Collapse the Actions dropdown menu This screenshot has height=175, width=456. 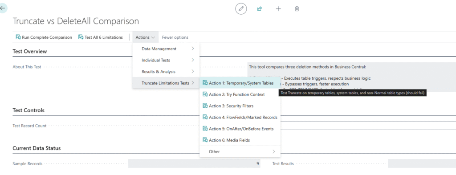click(x=146, y=37)
